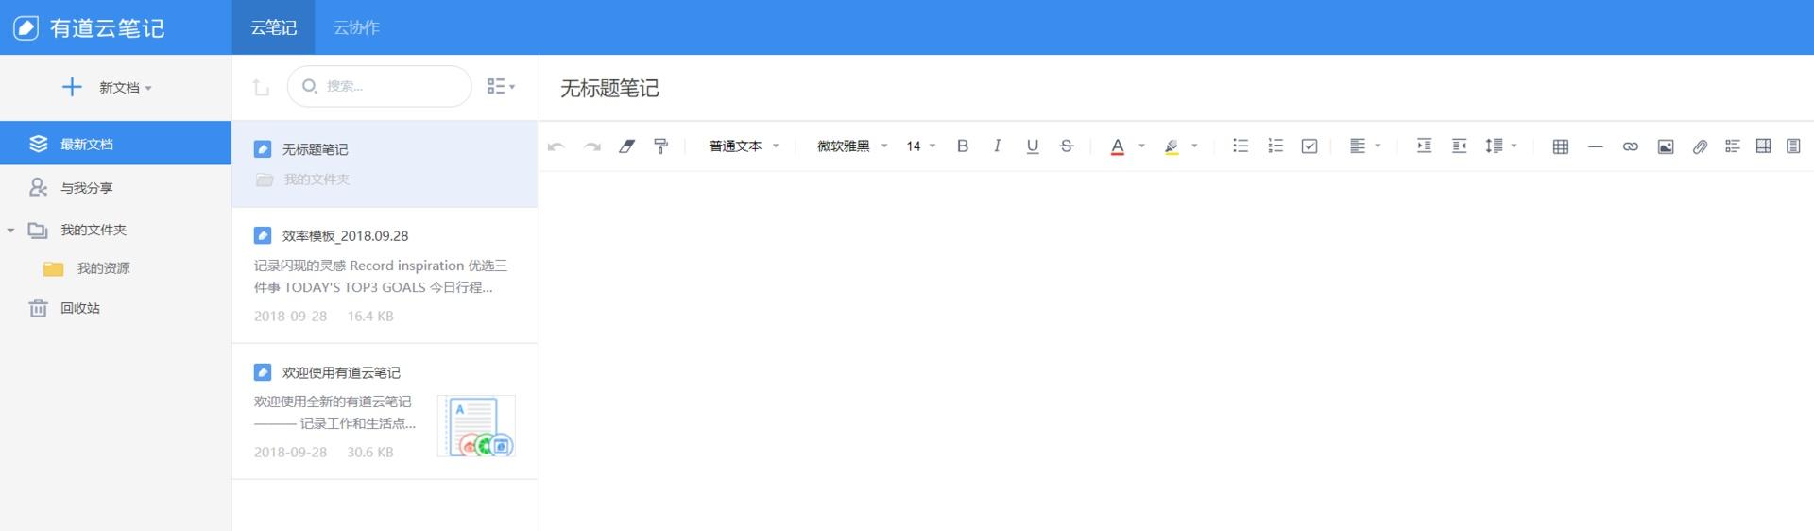Toggle italic formatting
The width and height of the screenshot is (1814, 531).
997,146
